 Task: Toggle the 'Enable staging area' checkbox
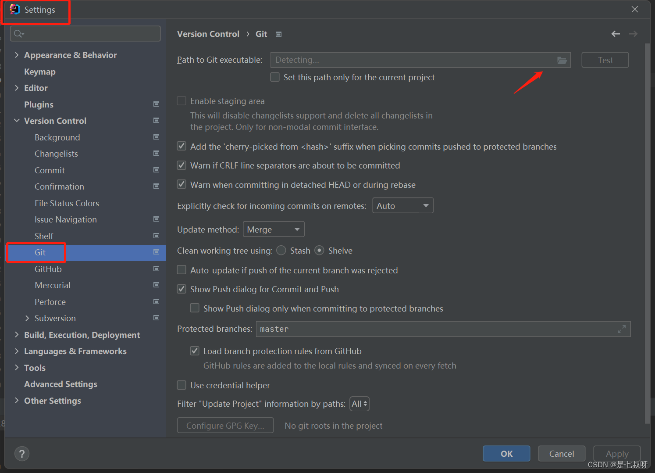[182, 101]
